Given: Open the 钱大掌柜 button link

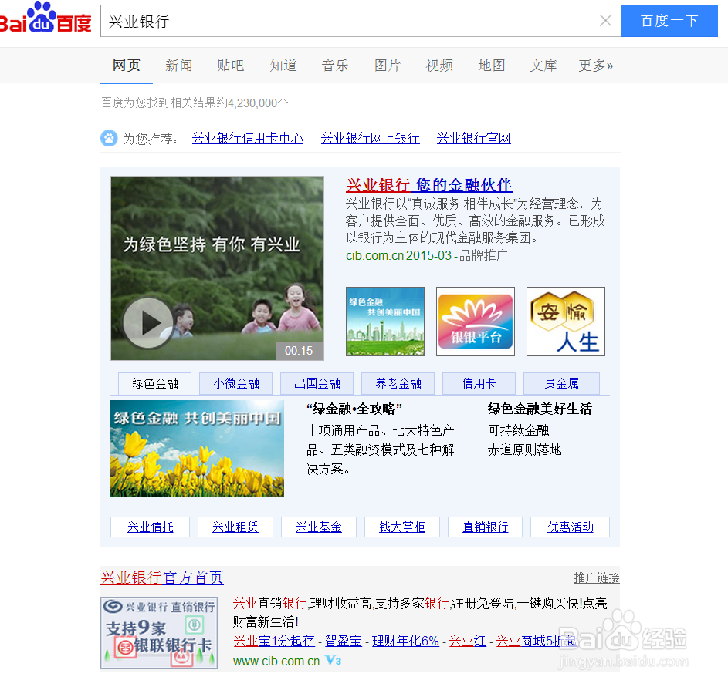Looking at the screenshot, I should point(402,527).
